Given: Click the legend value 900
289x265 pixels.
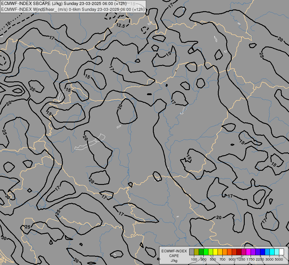Looking at the screenshot, I should point(232,259).
